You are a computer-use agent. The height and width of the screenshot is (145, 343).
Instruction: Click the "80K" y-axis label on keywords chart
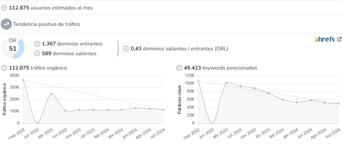(x=191, y=91)
